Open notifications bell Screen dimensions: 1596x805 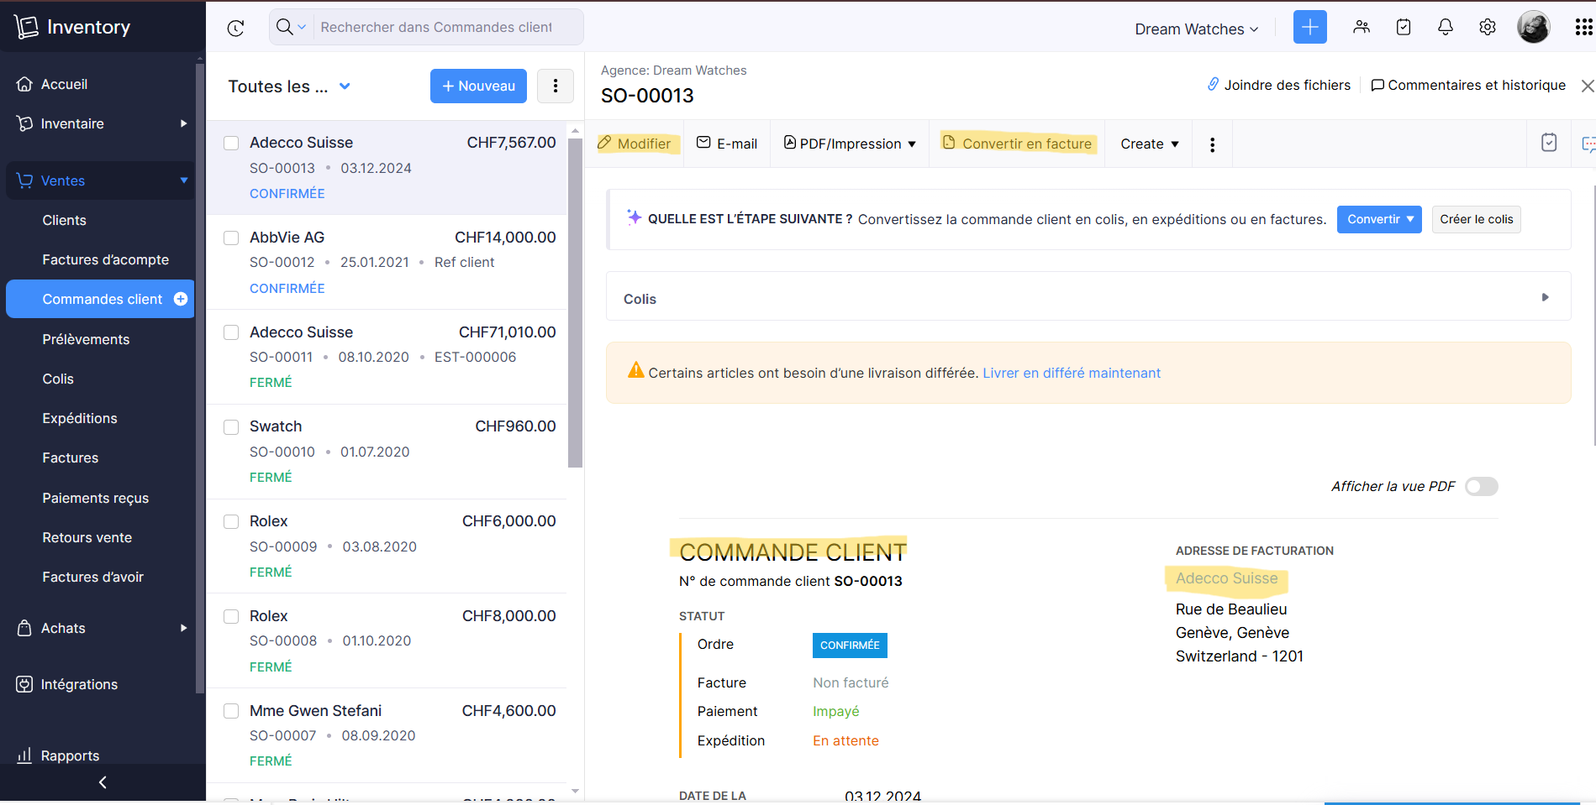1446,27
